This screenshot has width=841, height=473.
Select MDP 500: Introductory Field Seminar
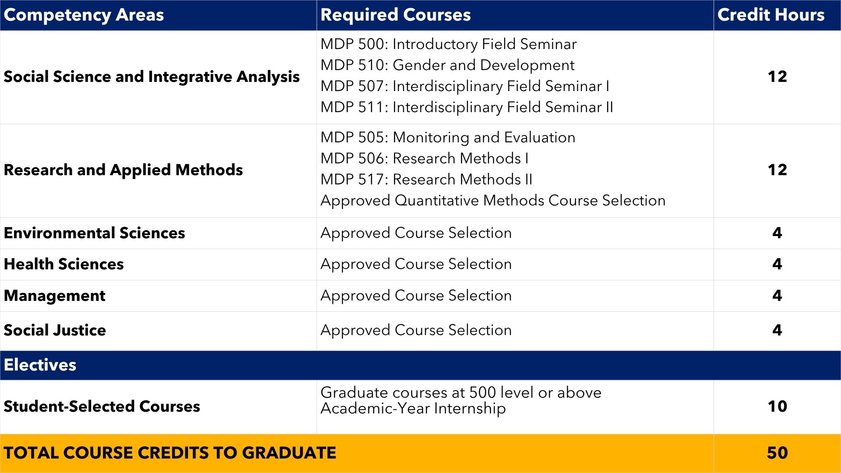tap(449, 44)
